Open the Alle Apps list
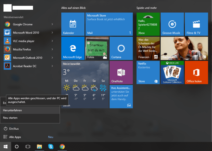The height and width of the screenshot is (151, 212). 15,137
